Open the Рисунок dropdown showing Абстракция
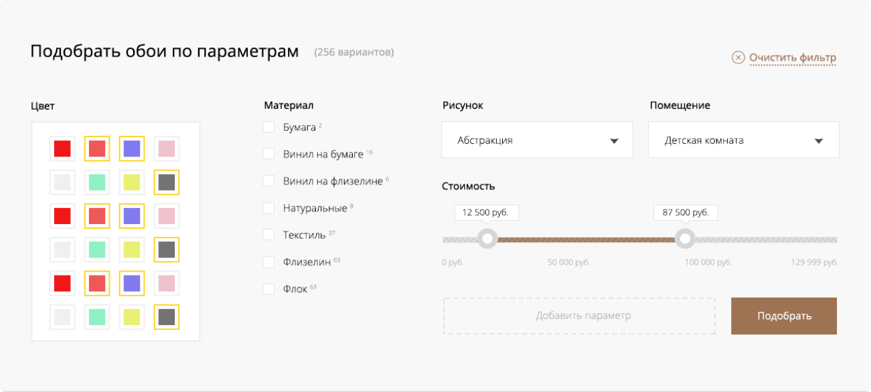 [x=538, y=140]
